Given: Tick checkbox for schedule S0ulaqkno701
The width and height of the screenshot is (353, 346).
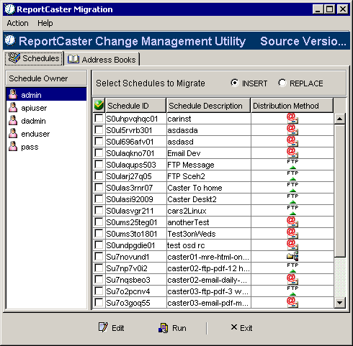Looking at the screenshot, I should [99, 152].
